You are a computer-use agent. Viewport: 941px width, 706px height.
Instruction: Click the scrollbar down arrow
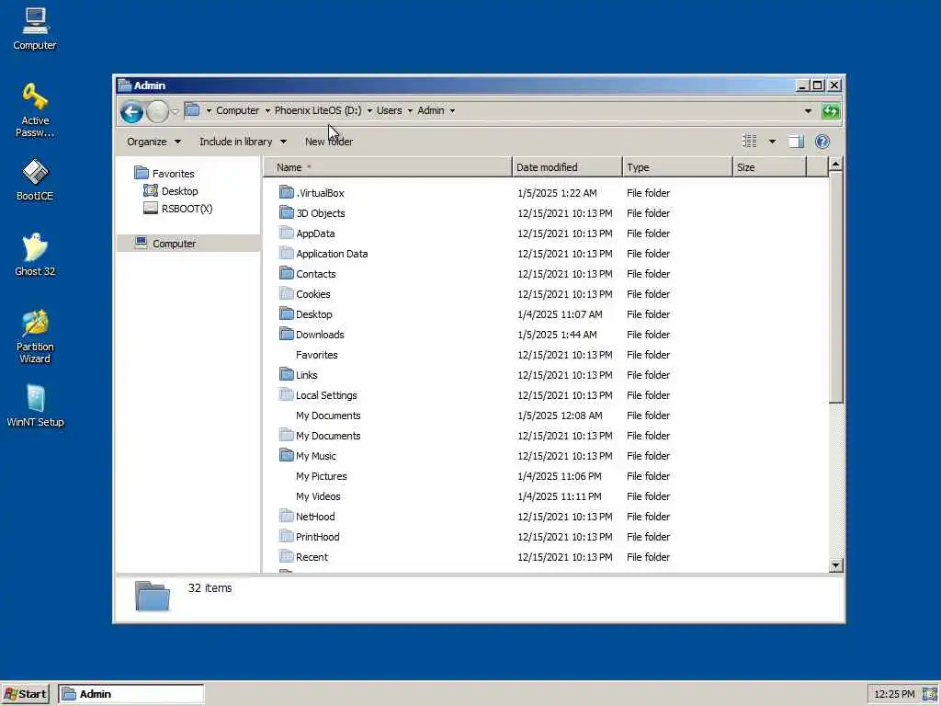[835, 565]
